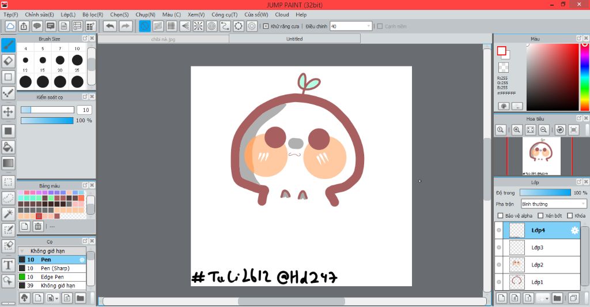
Task: Enable the radial snap guide
Action: 198,26
